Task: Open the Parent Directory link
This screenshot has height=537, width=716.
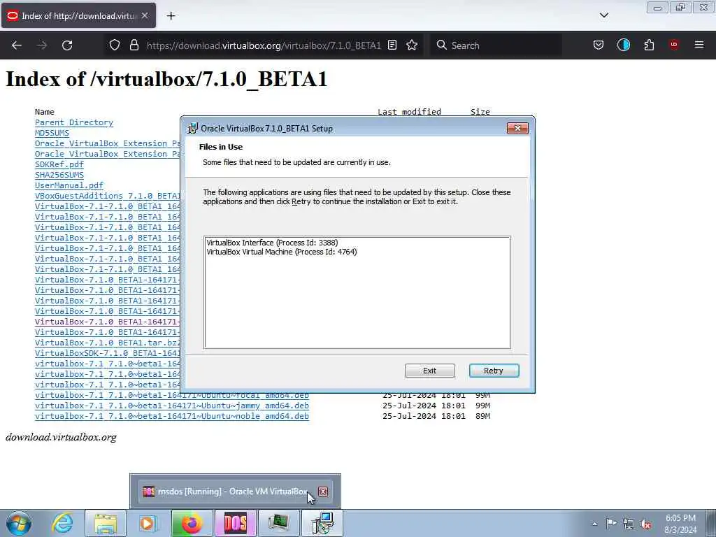Action: point(74,122)
